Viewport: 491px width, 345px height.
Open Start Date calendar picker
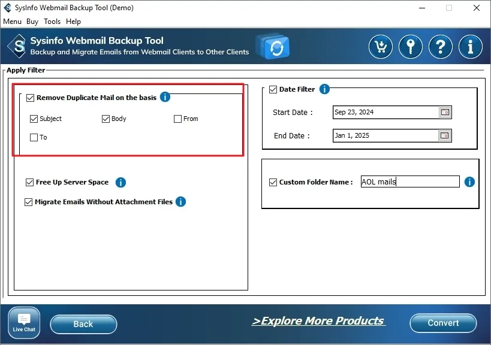(445, 112)
